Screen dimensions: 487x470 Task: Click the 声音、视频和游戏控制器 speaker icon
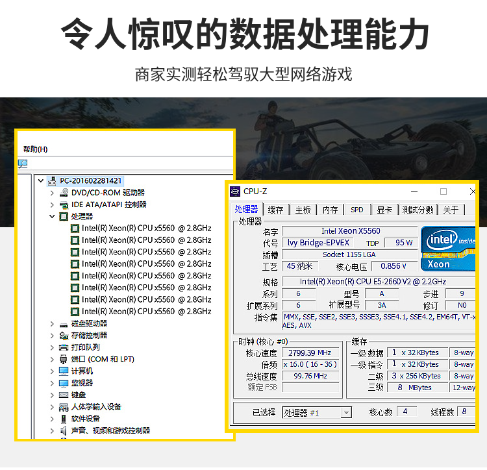(64, 430)
